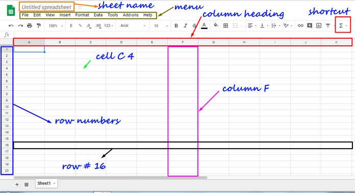Open the Functions sigma menu
The height and width of the screenshot is (193, 355).
tap(343, 26)
